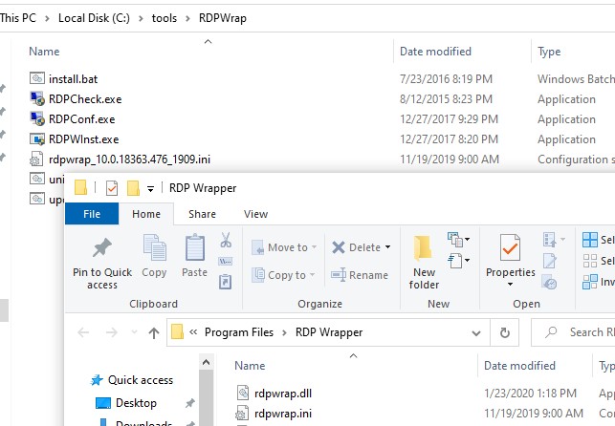Click RDPWrap in background window breadcrumb
Image resolution: width=615 pixels, height=426 pixels.
click(x=223, y=18)
